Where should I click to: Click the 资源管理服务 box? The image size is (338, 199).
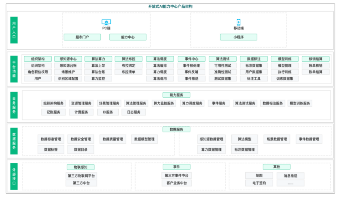tap(81, 103)
